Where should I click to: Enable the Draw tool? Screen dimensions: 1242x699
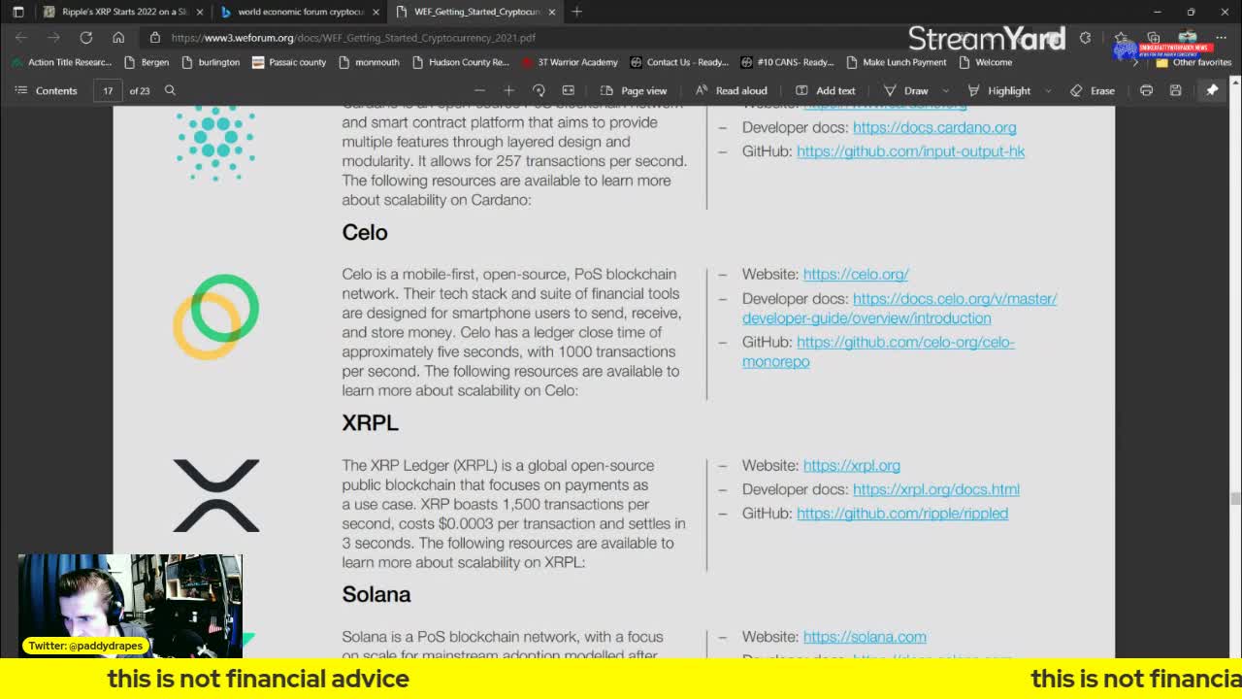point(906,90)
